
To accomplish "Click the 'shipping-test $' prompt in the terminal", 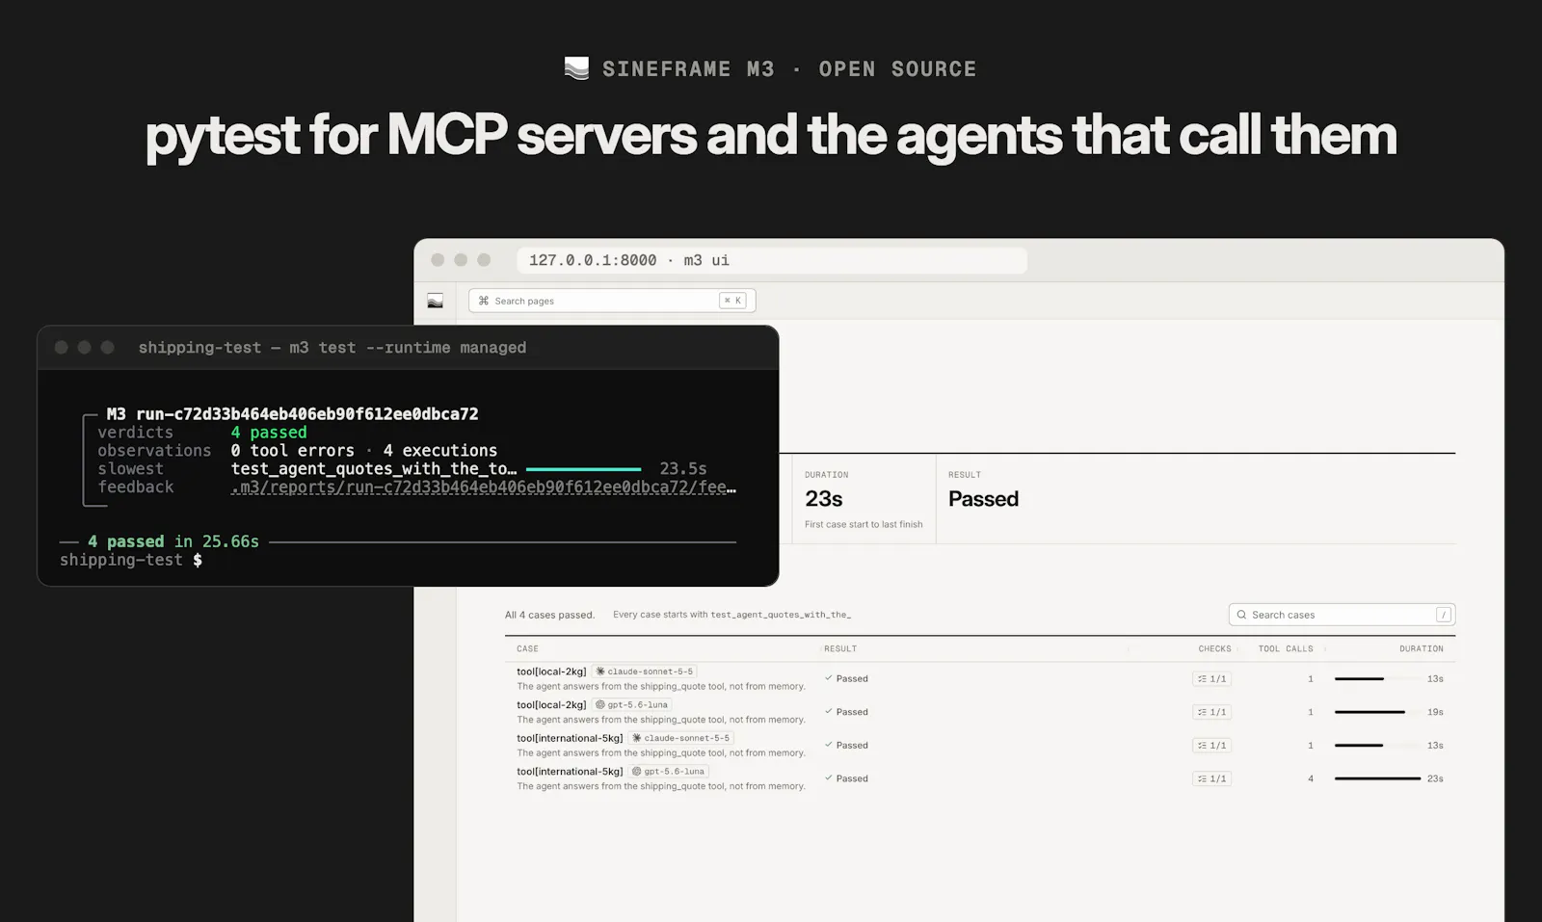I will pyautogui.click(x=131, y=560).
